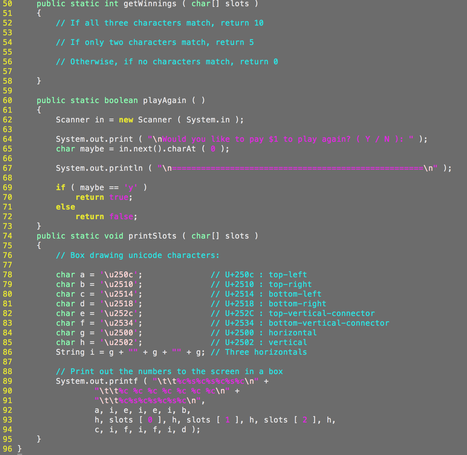Select the getWinnings method name
467x455 pixels.
(150, 4)
